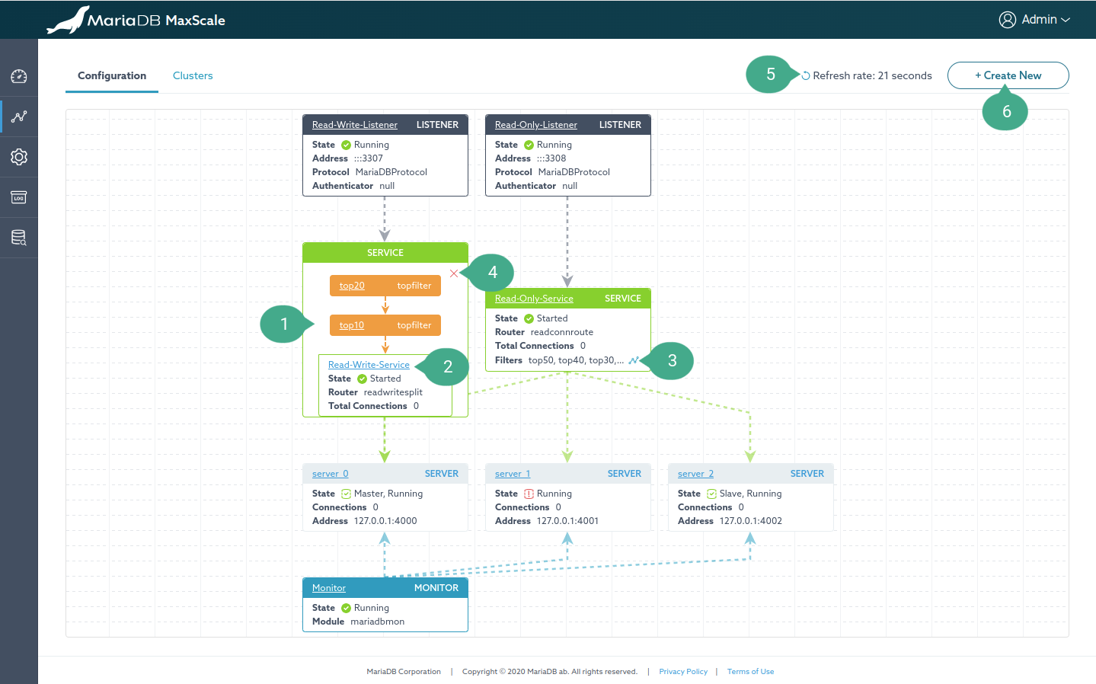This screenshot has height=684, width=1096.
Task: Click the Started status icon of Read-Write-Service
Action: tap(362, 379)
